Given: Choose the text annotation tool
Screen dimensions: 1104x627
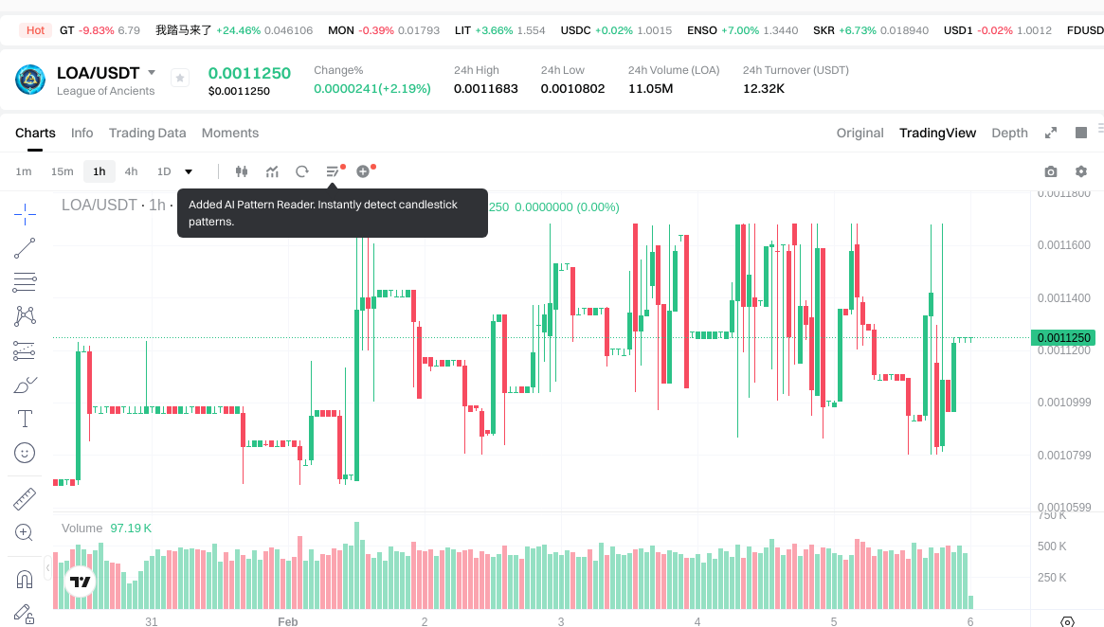Looking at the screenshot, I should click(25, 419).
